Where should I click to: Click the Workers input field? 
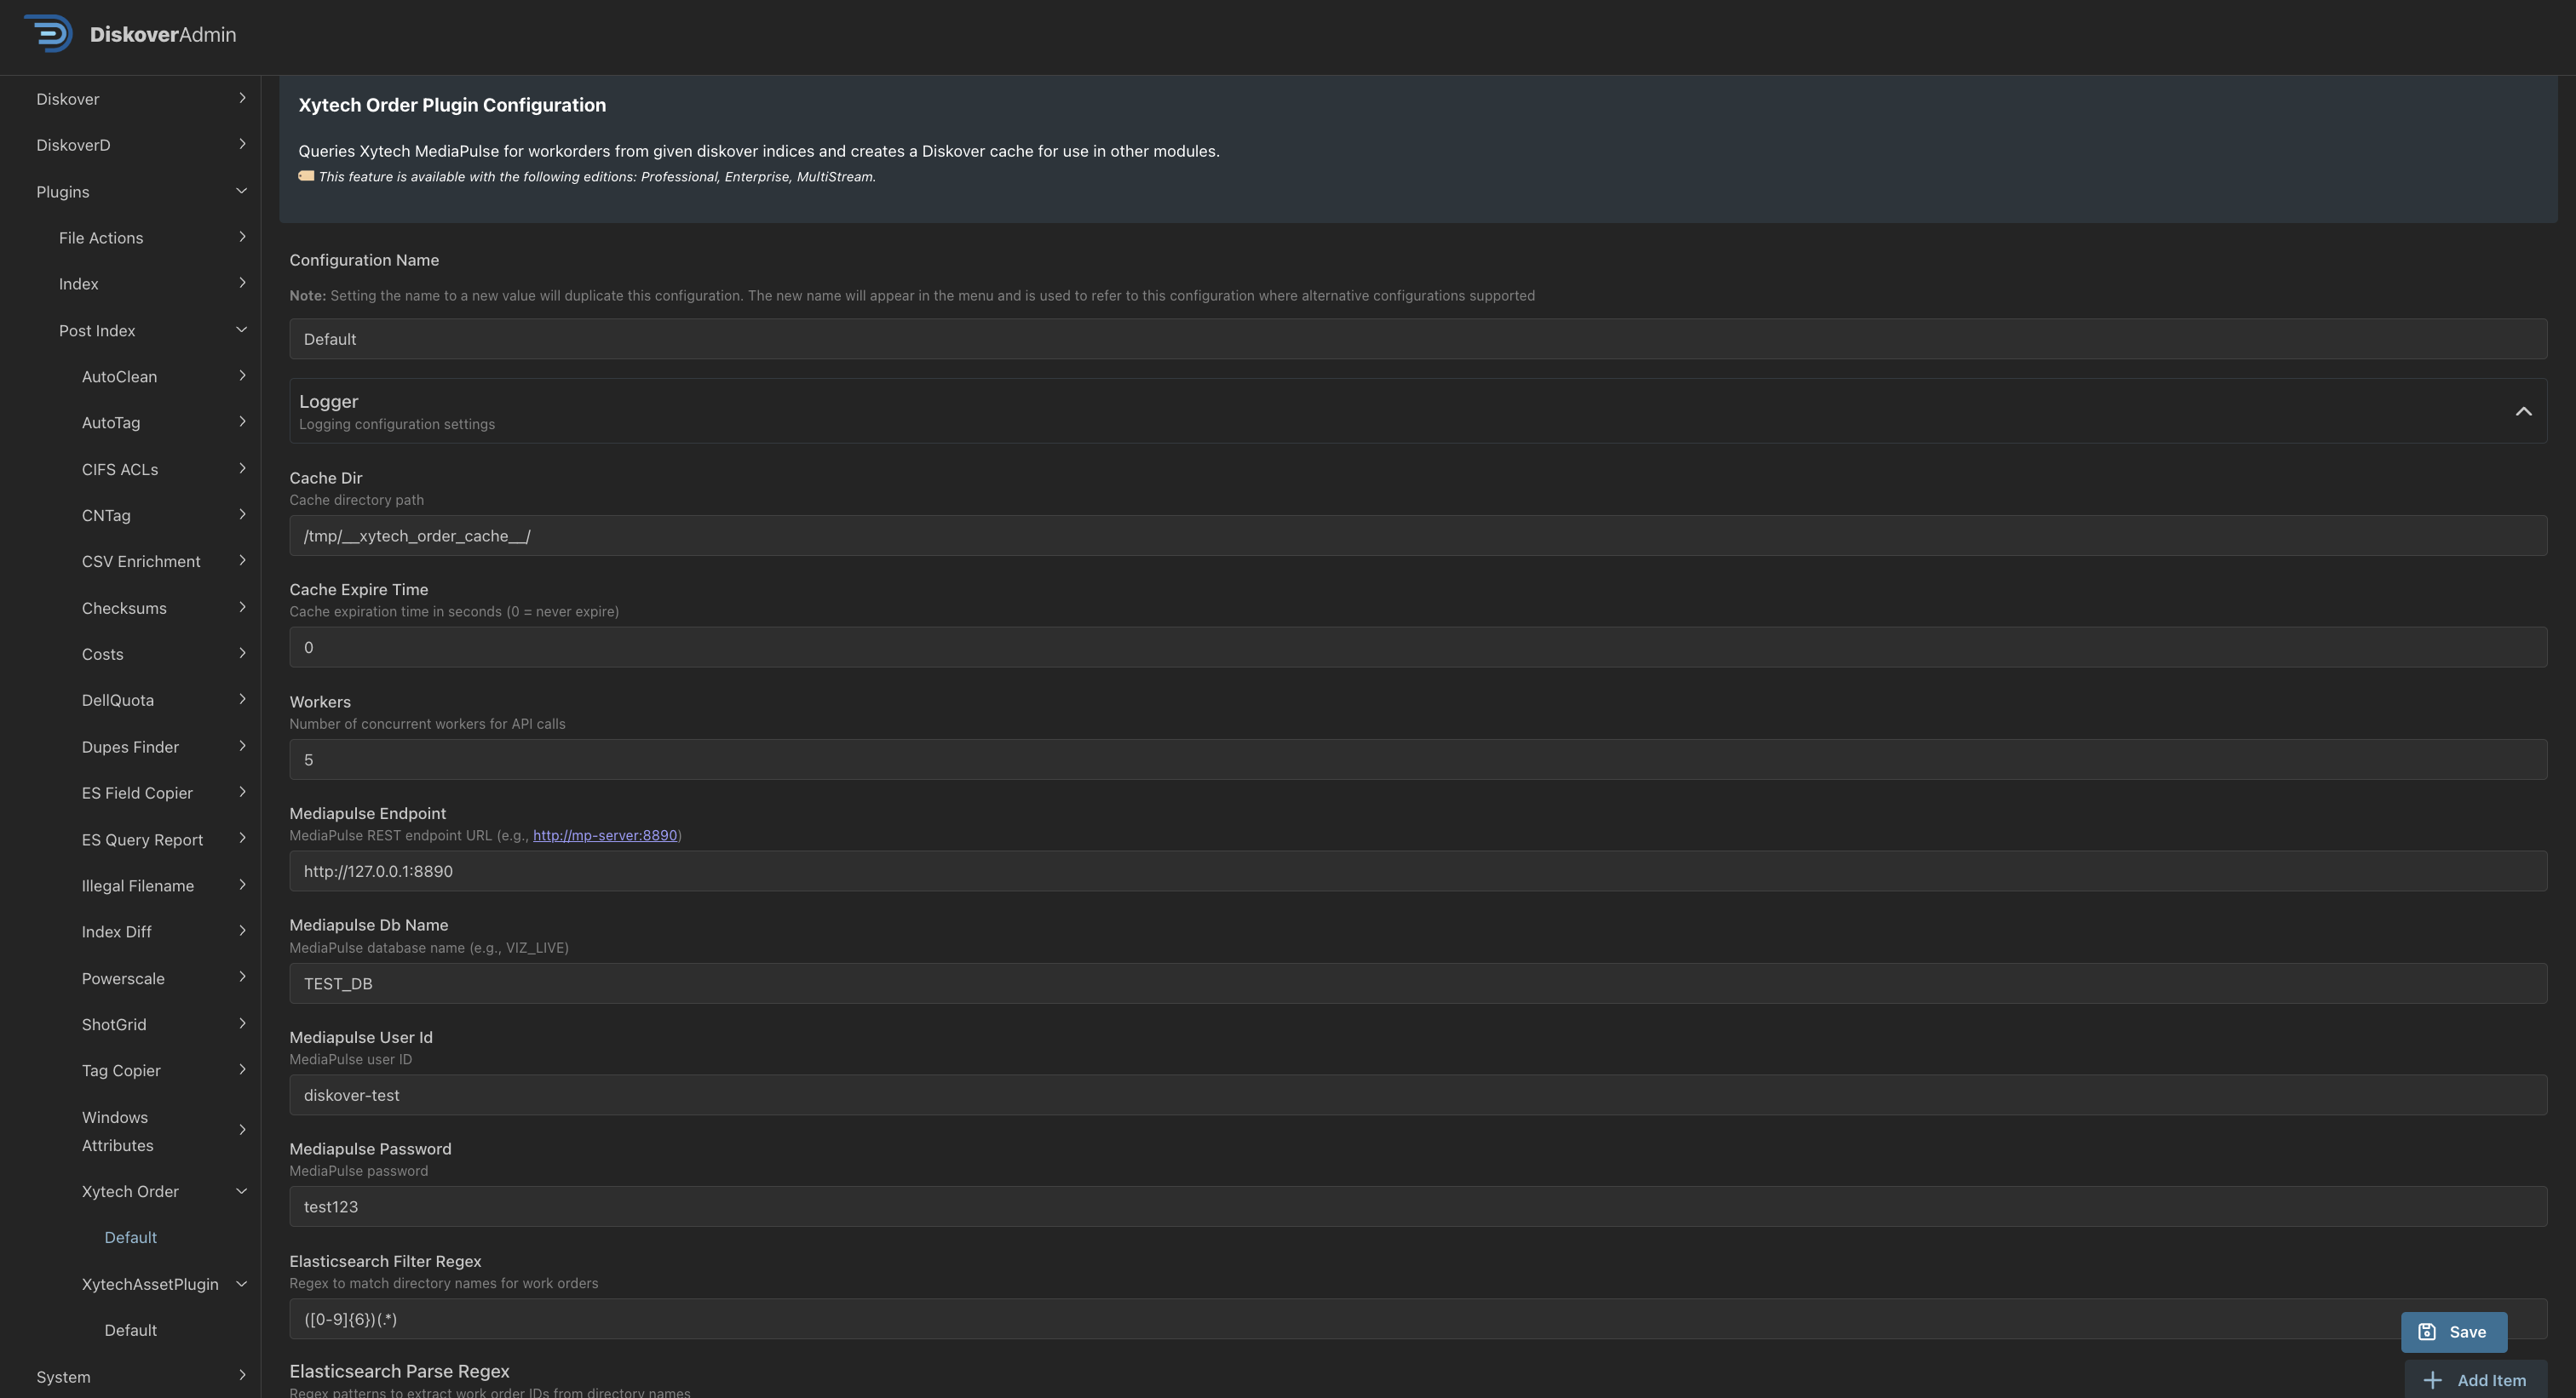click(x=1418, y=760)
